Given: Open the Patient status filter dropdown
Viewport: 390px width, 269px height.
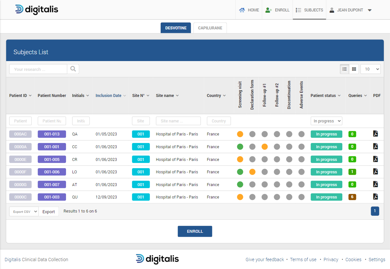Looking at the screenshot, I should pos(326,121).
